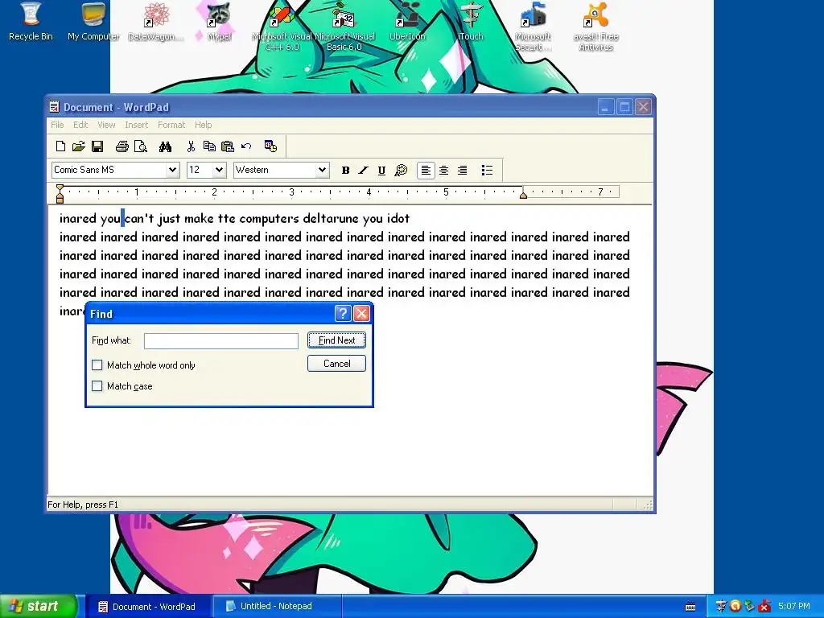Create a new document in WordPad toolbar
824x618 pixels.
click(x=60, y=146)
